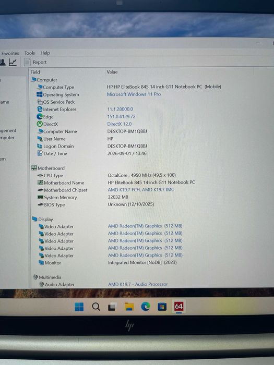Image resolution: width=274 pixels, height=365 pixels.
Task: Select the Integrated Monitor [NoDB] value
Action: 142,262
